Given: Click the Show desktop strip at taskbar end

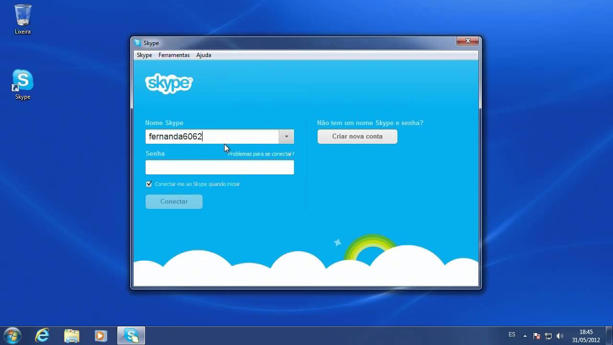Looking at the screenshot, I should click(x=609, y=336).
